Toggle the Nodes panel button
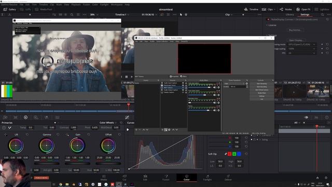The height and width of the screenshot is (187, 332). click(x=286, y=9)
